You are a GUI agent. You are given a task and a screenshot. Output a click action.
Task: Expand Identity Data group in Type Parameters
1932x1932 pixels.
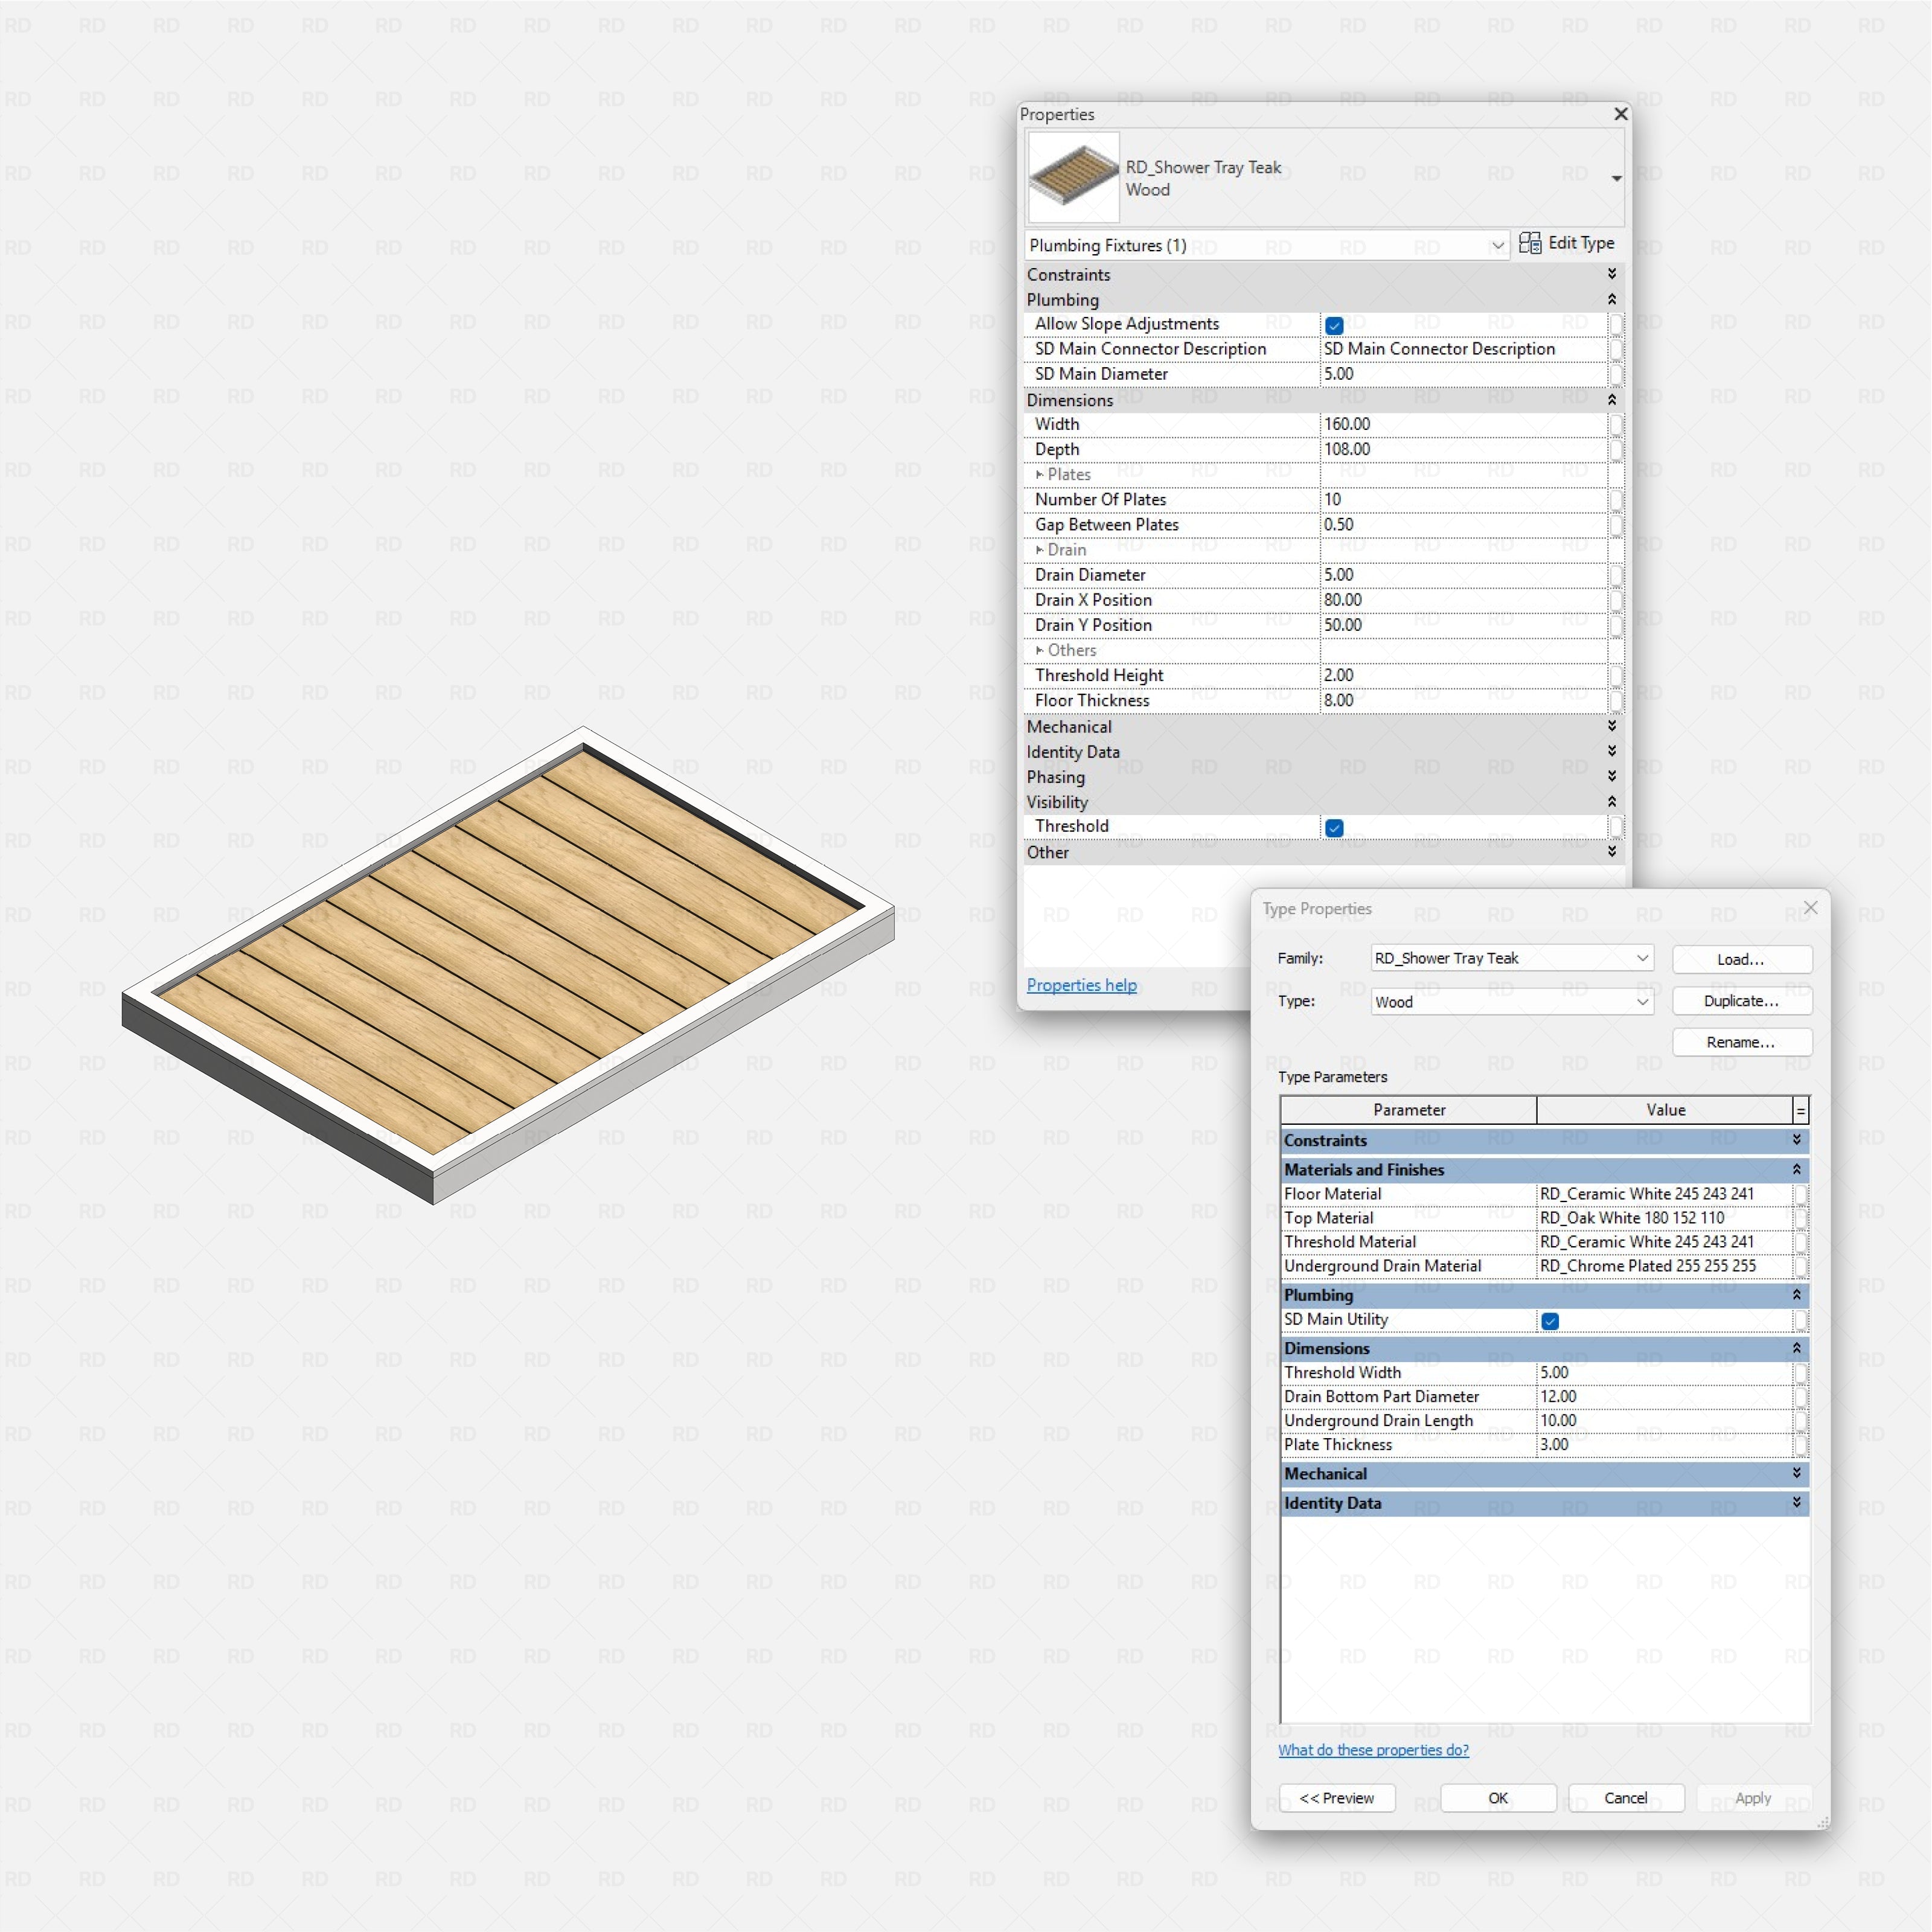(x=1797, y=1502)
